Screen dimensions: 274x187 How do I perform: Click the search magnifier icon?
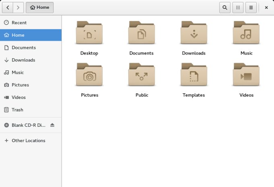[225, 7]
